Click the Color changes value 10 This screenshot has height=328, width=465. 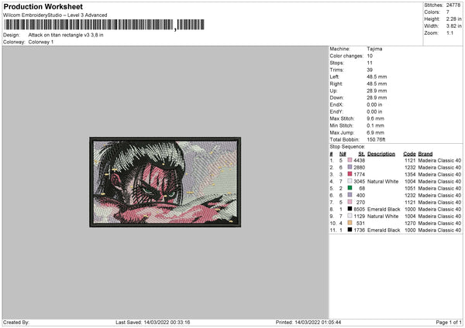pos(370,56)
